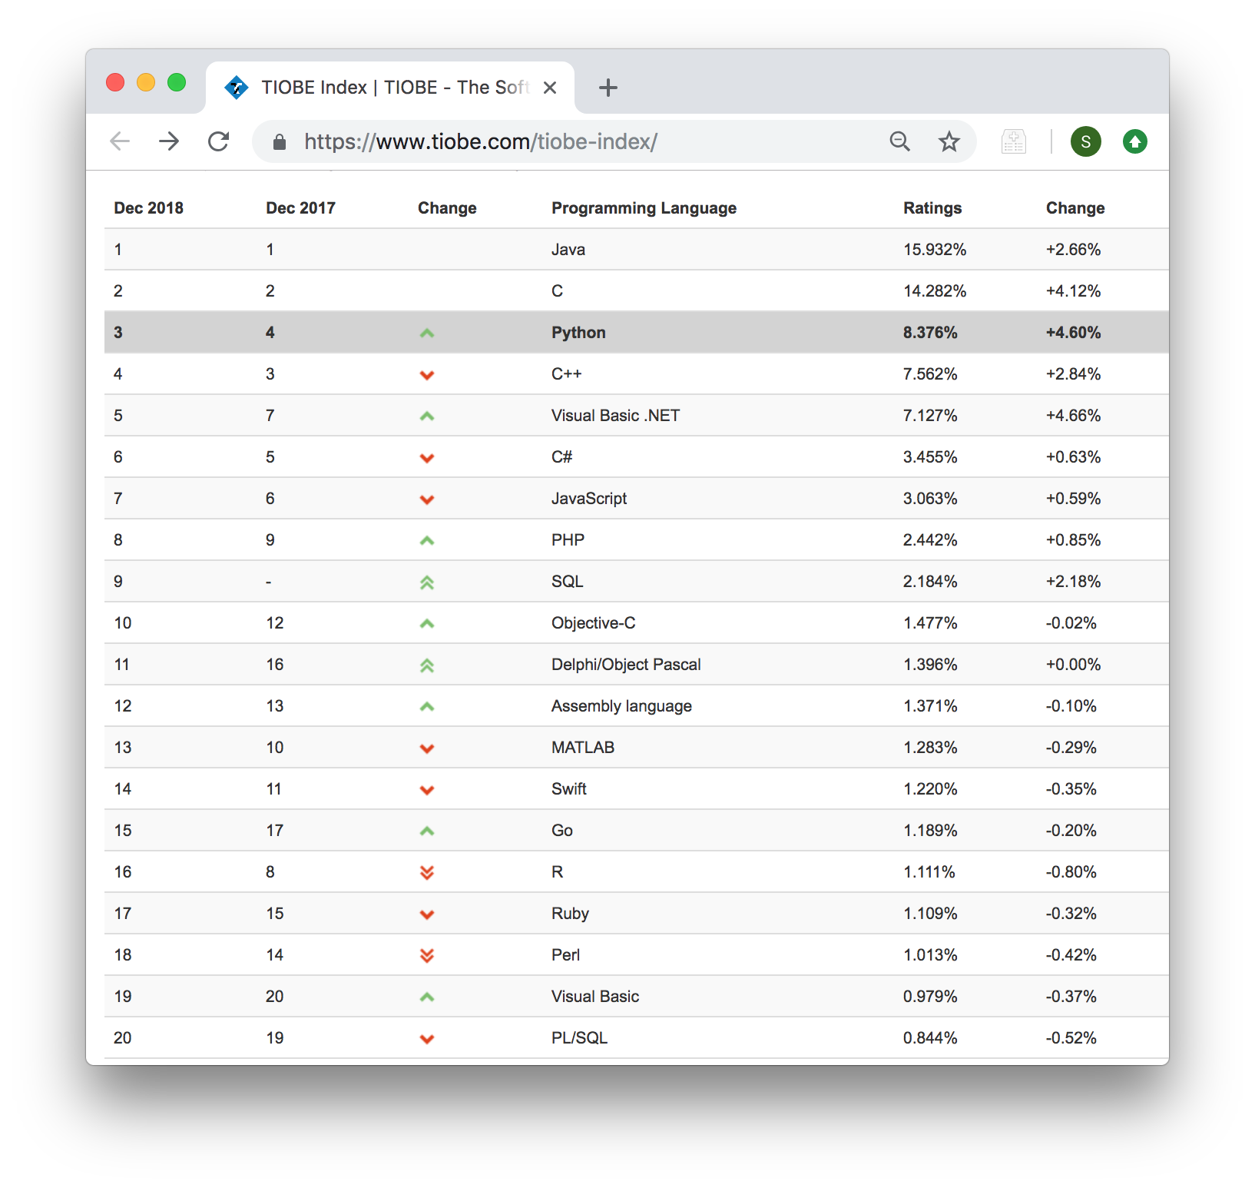Click the 0.844% rating for PL/SQL
The width and height of the screenshot is (1255, 1188).
(x=930, y=1038)
